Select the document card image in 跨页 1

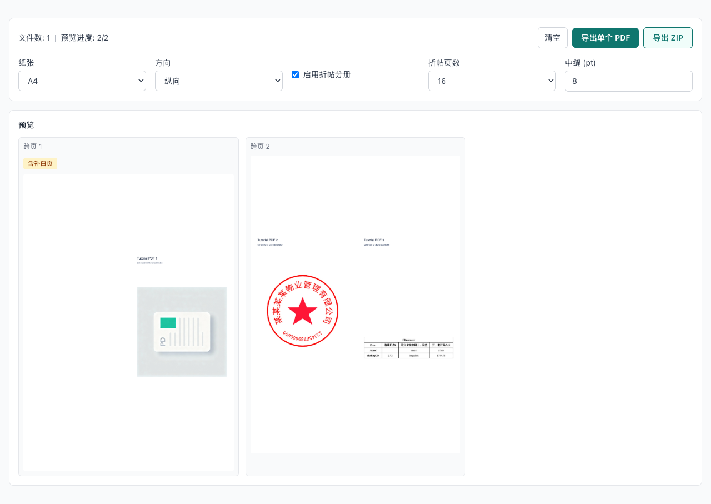(x=182, y=332)
